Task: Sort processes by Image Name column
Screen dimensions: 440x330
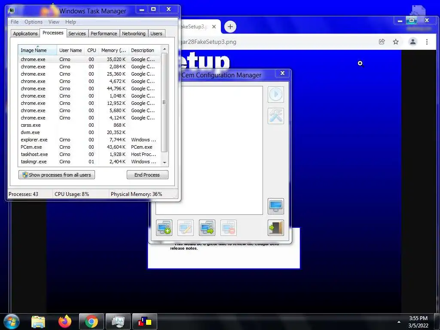Action: click(38, 50)
